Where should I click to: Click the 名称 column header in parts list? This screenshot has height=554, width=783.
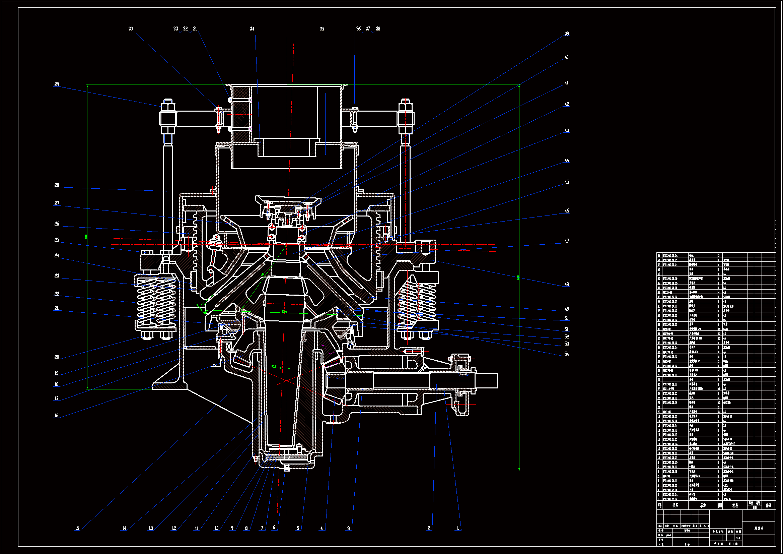click(703, 505)
